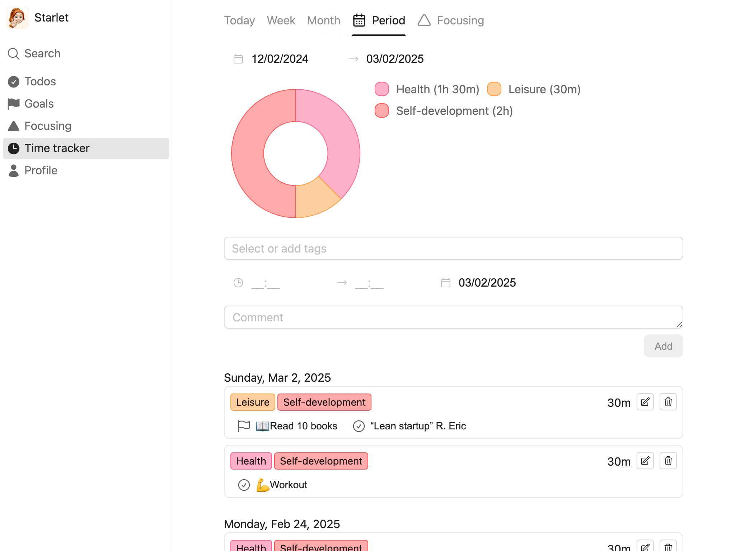Screen dimensions: 735x551
Task: Switch to the Week tab
Action: (281, 20)
